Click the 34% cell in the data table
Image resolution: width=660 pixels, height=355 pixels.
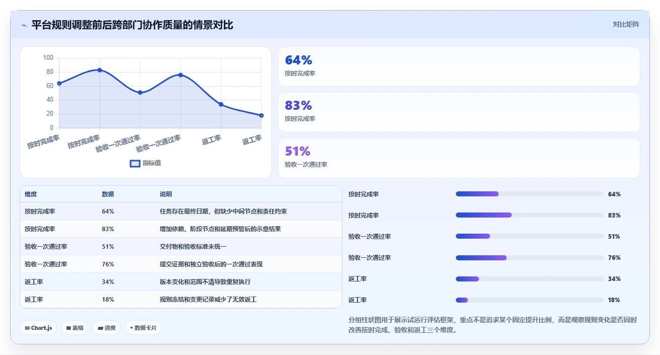tap(108, 282)
